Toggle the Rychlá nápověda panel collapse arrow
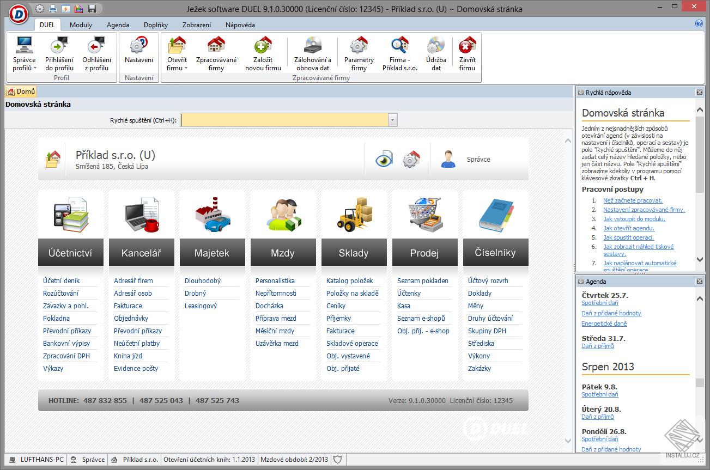 [x=581, y=93]
